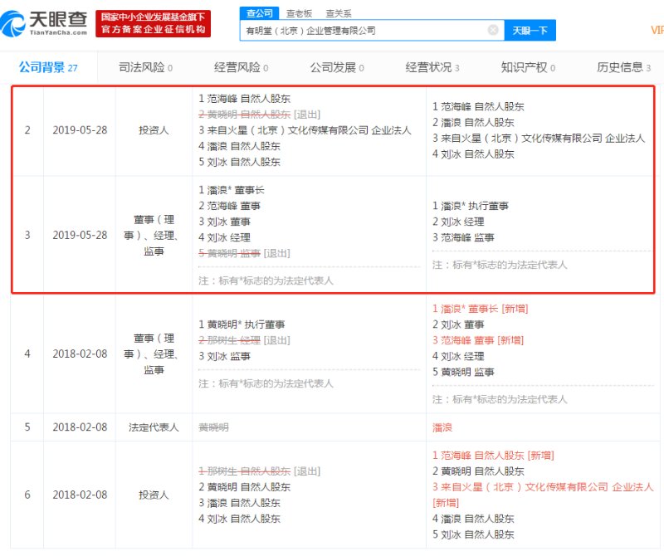Open the 历史信息 tab

point(623,67)
